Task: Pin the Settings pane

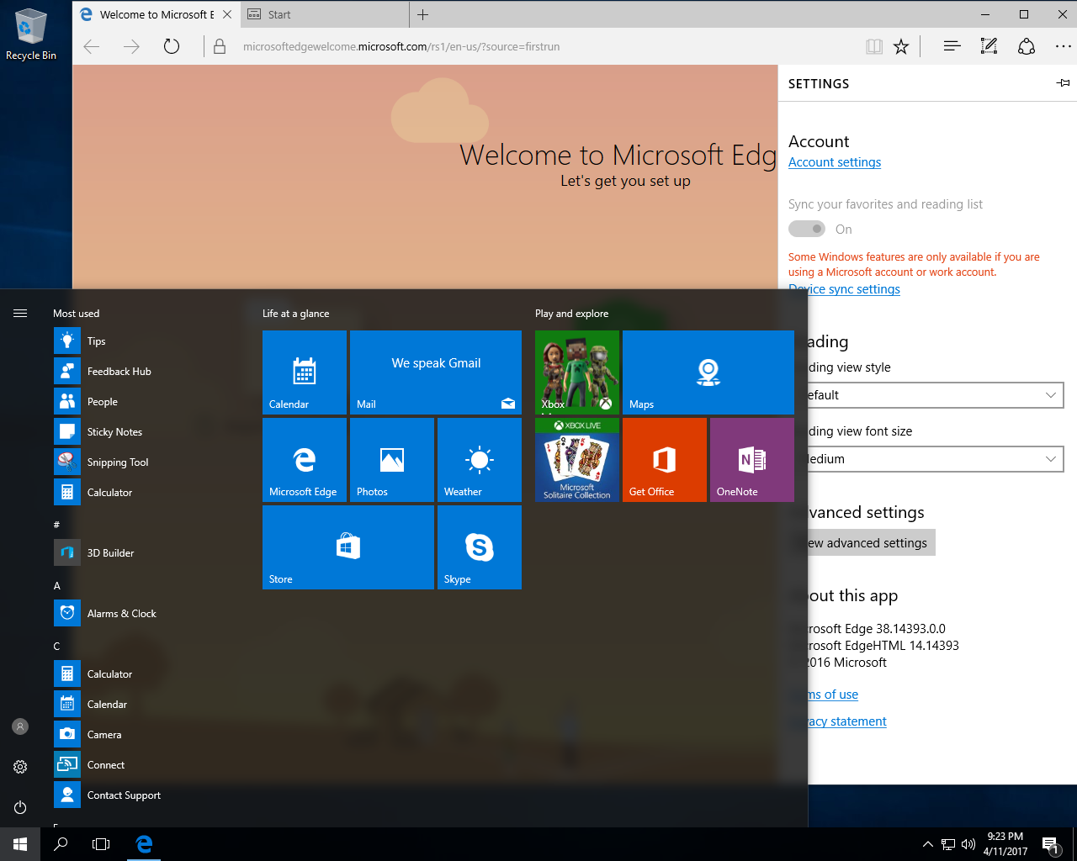Action: (1064, 83)
